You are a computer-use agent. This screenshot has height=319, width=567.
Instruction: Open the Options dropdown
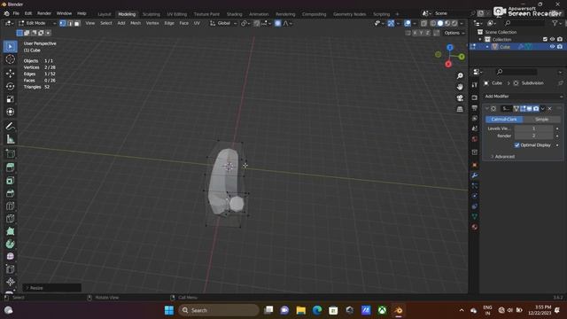[x=454, y=33]
